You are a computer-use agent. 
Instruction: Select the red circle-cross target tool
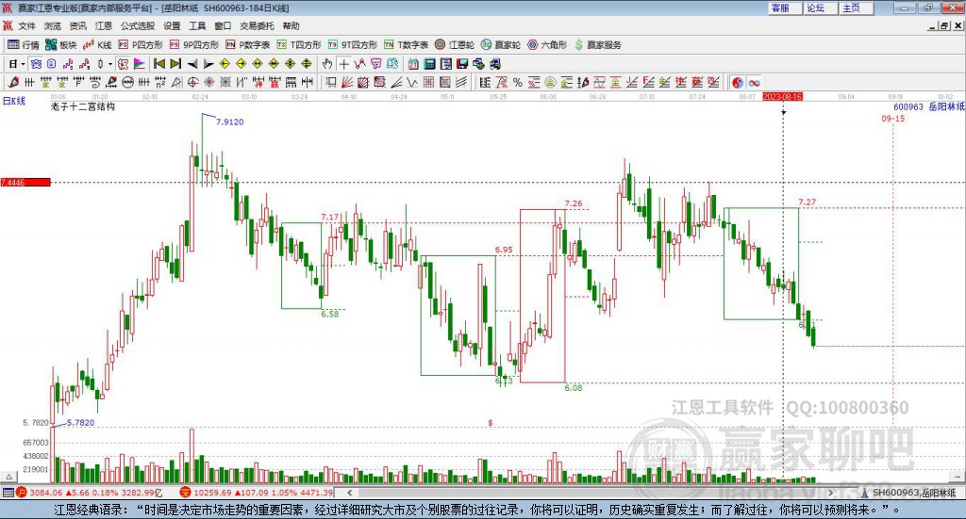[x=192, y=82]
